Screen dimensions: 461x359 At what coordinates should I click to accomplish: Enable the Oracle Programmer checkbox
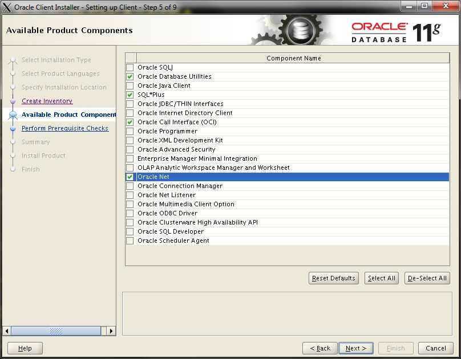tap(130, 131)
